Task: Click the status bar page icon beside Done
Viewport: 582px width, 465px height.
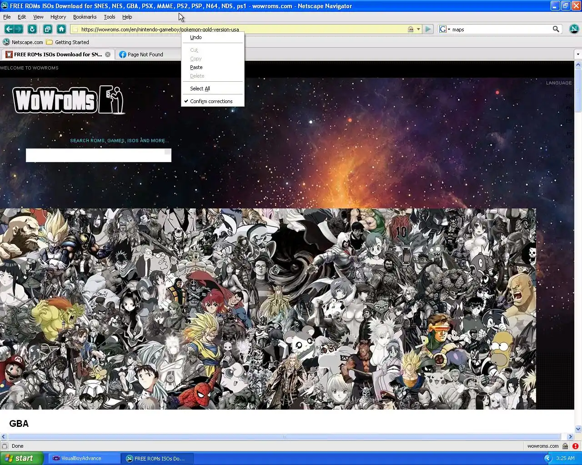Action: pos(5,446)
